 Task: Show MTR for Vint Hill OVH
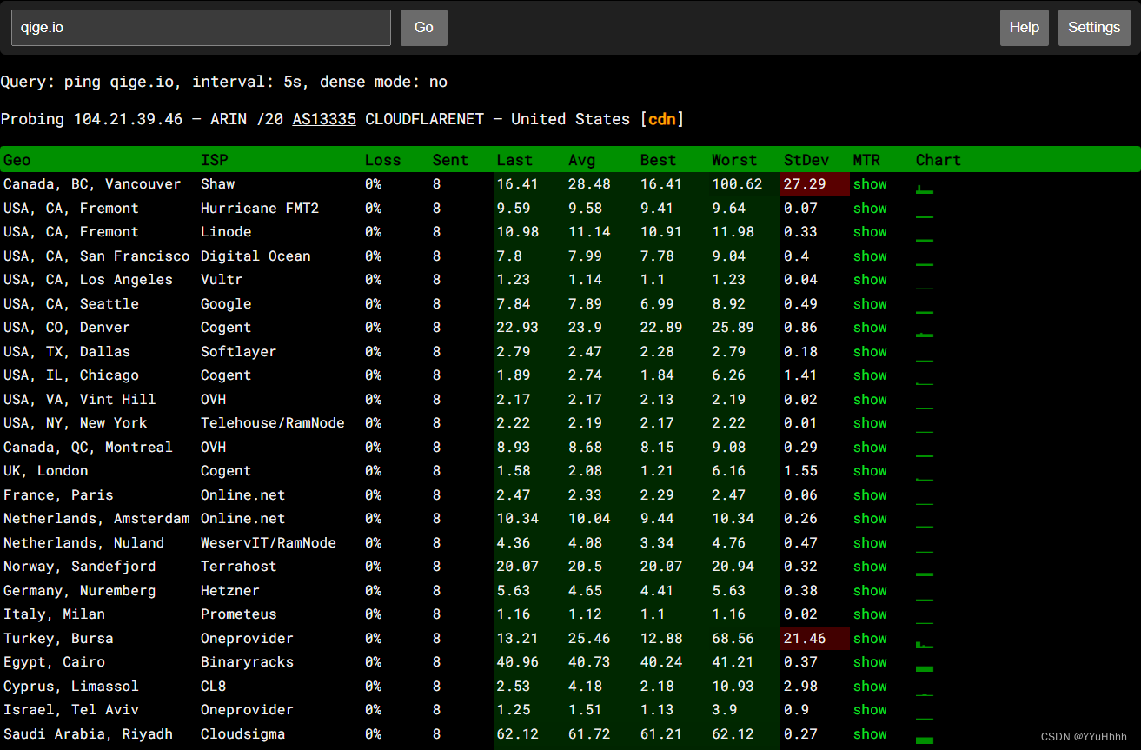pyautogui.click(x=870, y=400)
